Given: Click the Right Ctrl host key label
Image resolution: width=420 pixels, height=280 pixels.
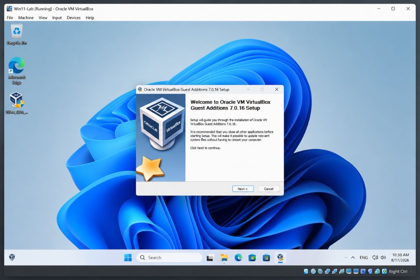Looking at the screenshot, I should (398, 271).
